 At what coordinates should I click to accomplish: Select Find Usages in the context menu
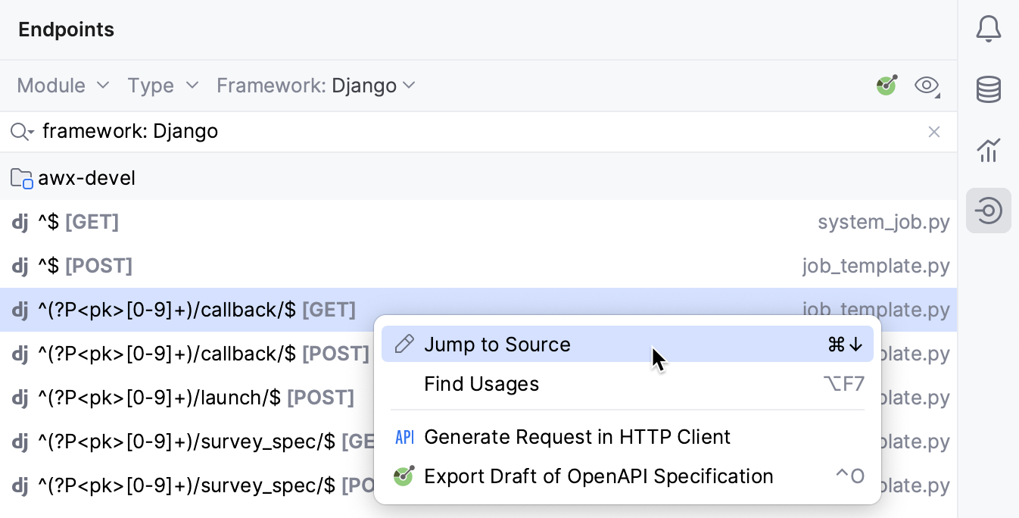coord(628,384)
